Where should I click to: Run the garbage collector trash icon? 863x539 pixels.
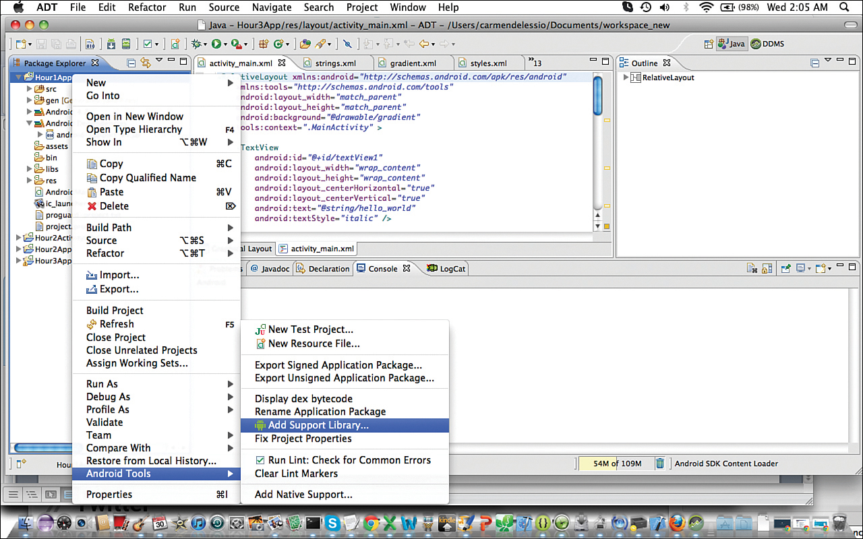tap(660, 463)
